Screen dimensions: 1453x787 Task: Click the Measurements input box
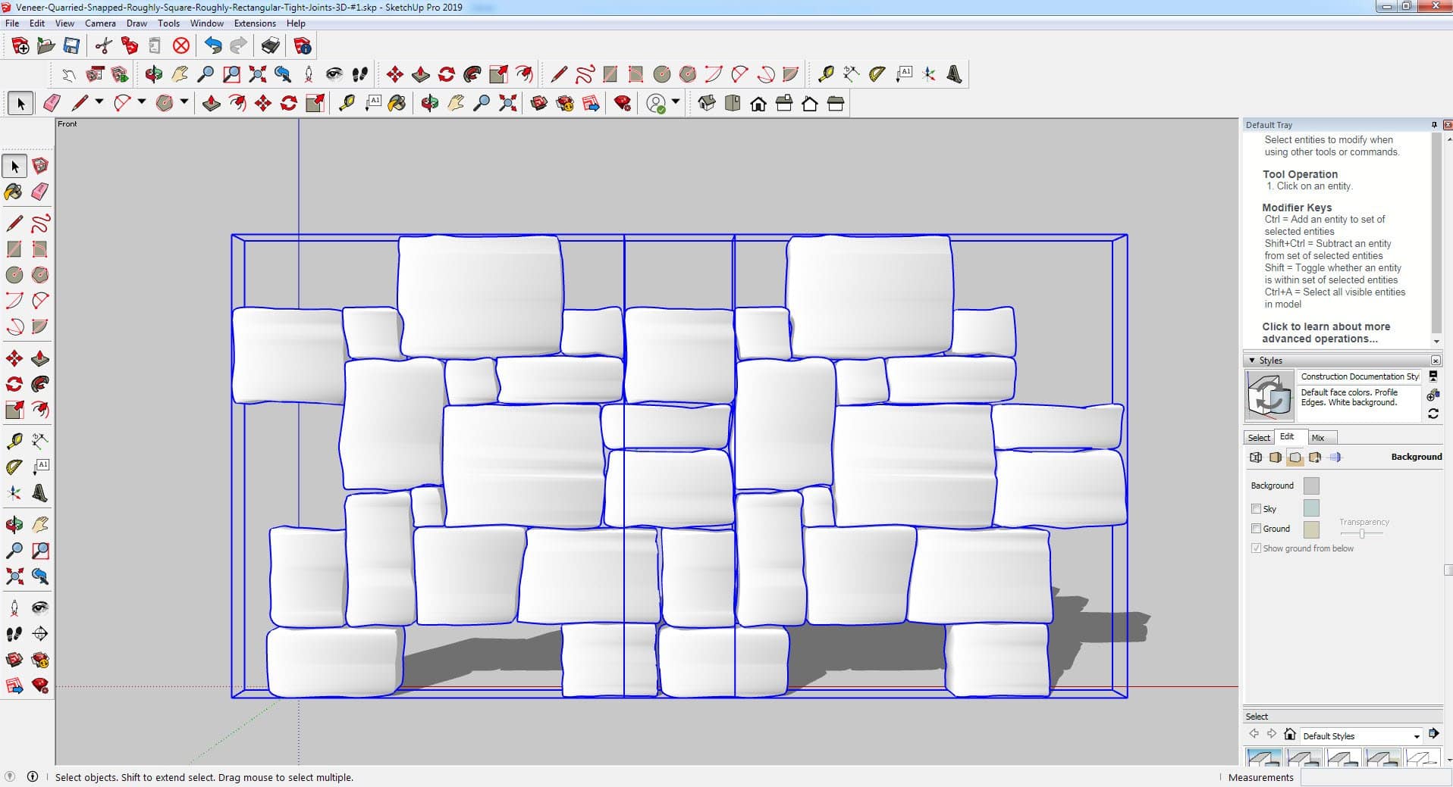[x=1374, y=777]
